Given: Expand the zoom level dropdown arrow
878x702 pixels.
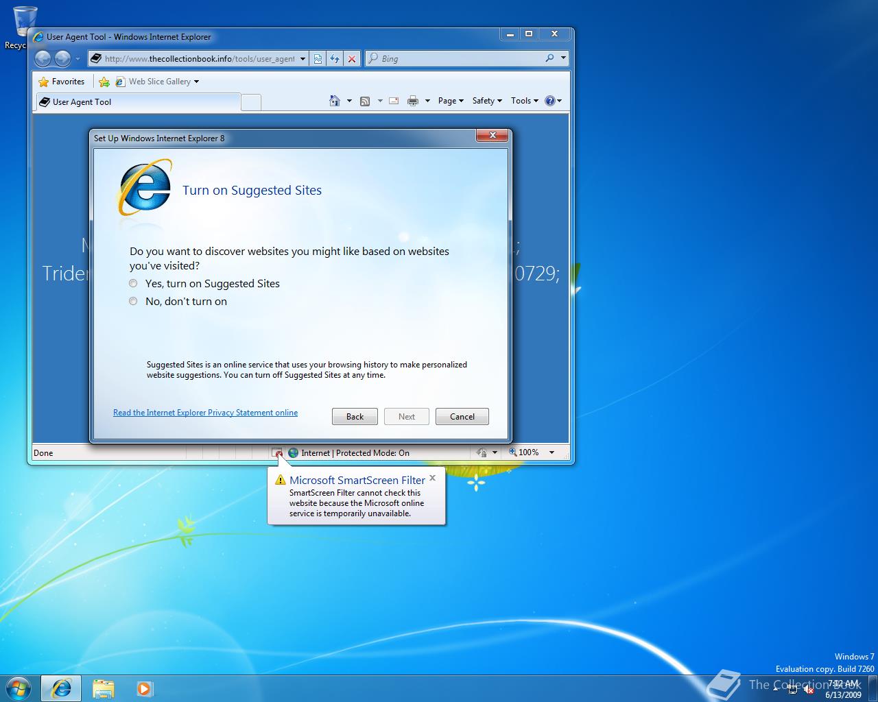Looking at the screenshot, I should 551,452.
